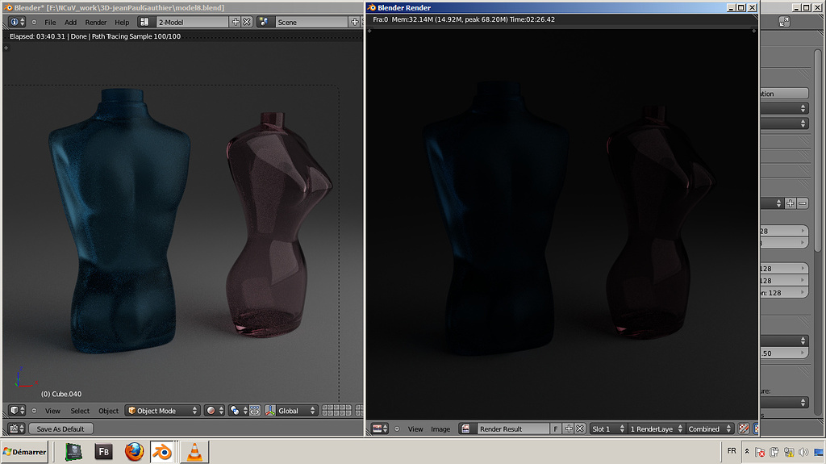The height and width of the screenshot is (464, 826).
Task: Open the 3D viewport Object menu
Action: (x=109, y=411)
